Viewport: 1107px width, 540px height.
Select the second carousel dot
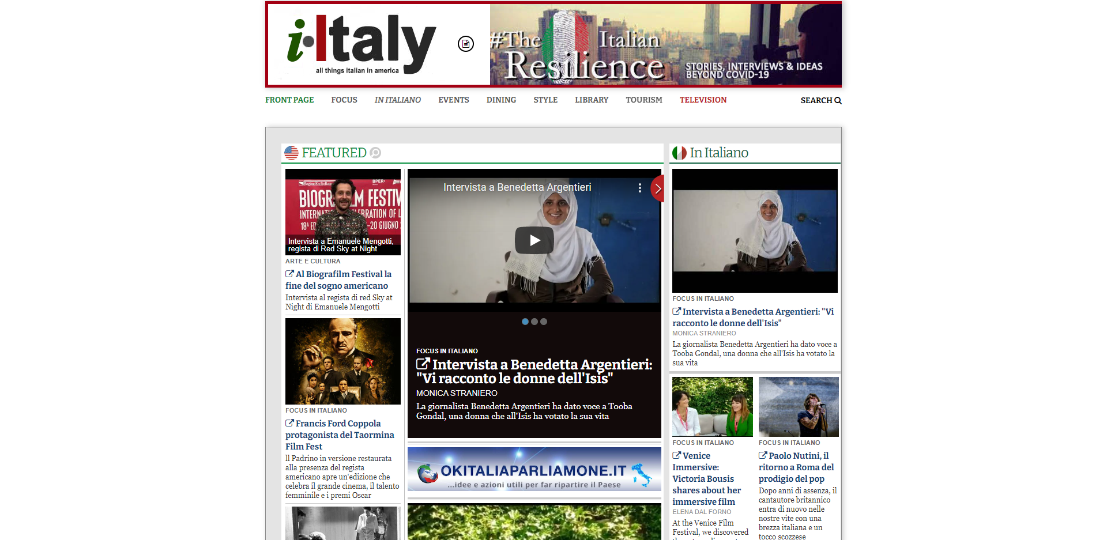[534, 322]
